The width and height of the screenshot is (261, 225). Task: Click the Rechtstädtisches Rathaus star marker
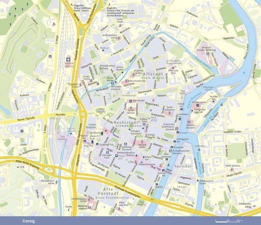pyautogui.click(x=137, y=156)
